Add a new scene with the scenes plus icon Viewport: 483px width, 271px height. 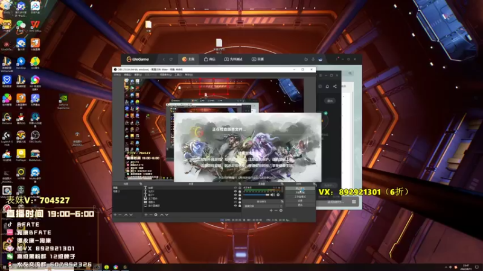[x=115, y=215]
